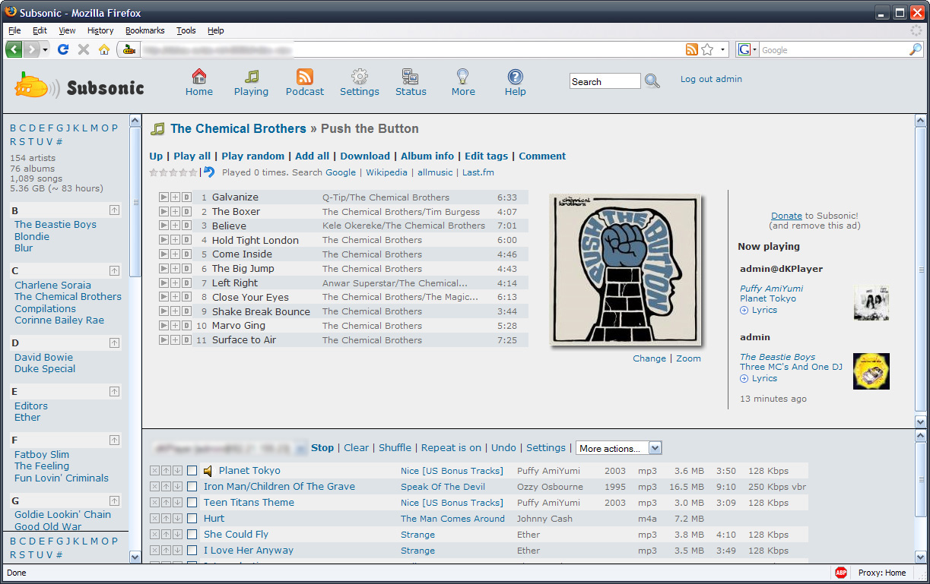Click the Edit tags link
This screenshot has width=930, height=584.
tap(486, 156)
